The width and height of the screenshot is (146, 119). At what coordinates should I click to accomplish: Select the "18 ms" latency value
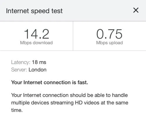pyautogui.click(x=39, y=62)
